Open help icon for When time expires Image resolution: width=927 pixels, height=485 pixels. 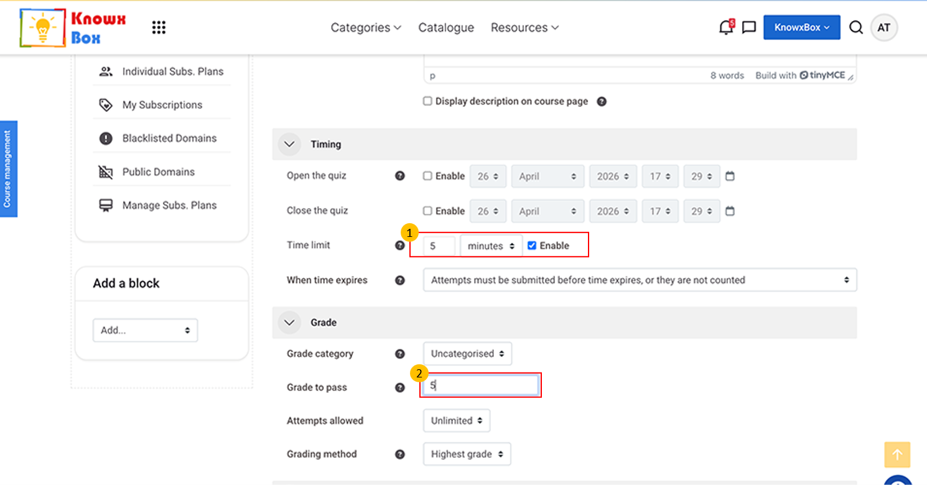(400, 280)
